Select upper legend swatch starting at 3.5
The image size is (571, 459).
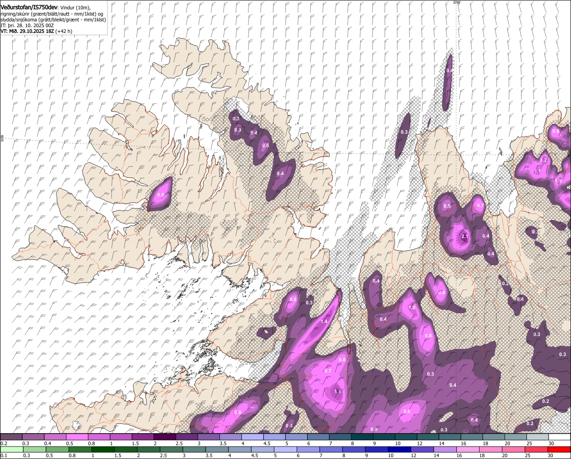(230, 437)
